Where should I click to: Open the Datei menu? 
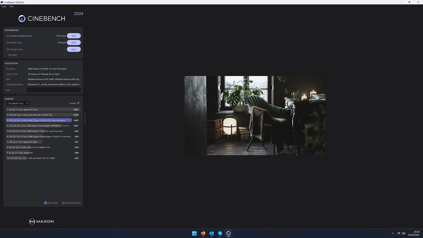[4, 7]
